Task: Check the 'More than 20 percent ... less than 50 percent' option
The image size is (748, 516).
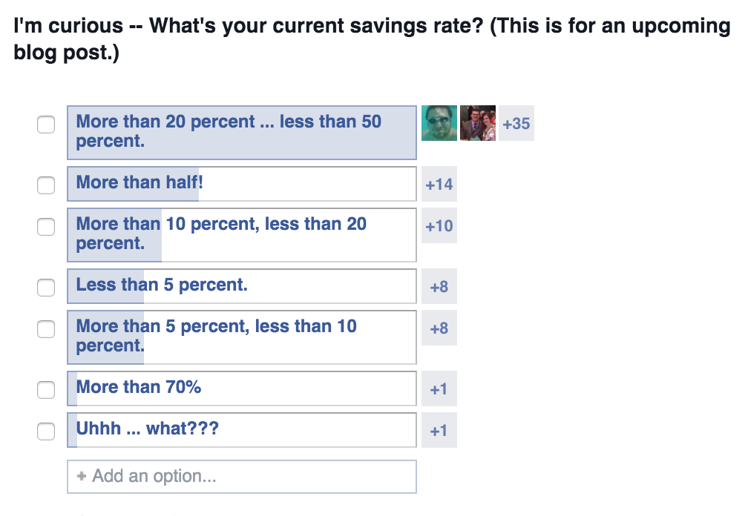Action: coord(46,125)
